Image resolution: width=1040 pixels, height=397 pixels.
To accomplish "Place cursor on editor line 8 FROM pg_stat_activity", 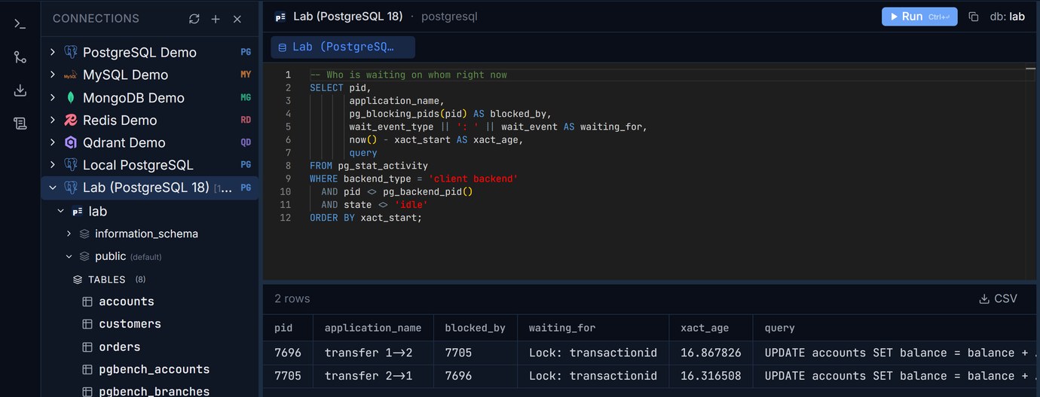I will pos(369,166).
